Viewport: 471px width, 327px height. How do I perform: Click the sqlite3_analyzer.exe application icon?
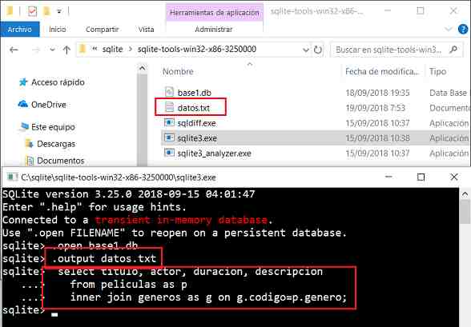coord(169,153)
